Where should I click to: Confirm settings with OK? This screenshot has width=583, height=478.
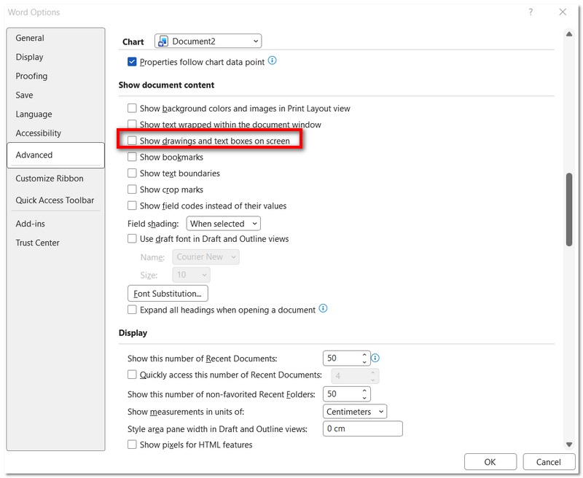pos(490,461)
